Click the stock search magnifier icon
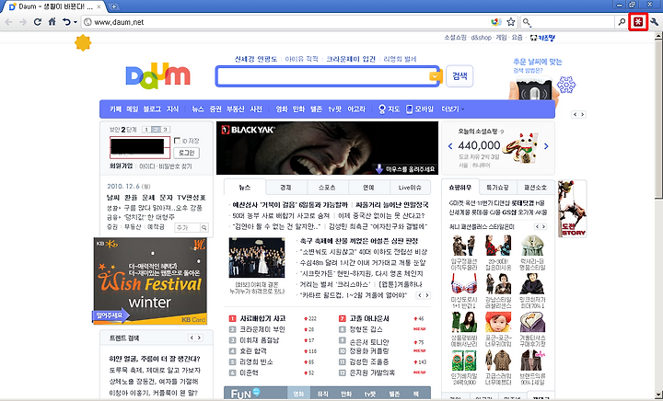The height and width of the screenshot is (401, 663). pyautogui.click(x=204, y=227)
